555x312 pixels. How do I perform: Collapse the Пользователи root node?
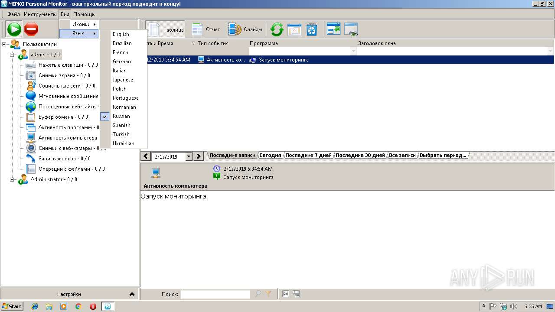(x=4, y=44)
